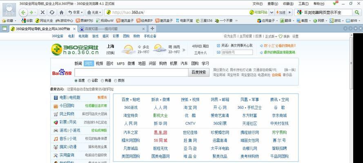This screenshot has height=163, width=363.
Task: Click the play arrow next to 加速
Action: pyautogui.click(x=290, y=12)
